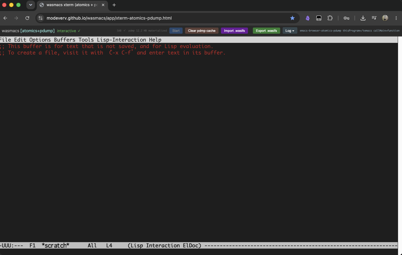The height and width of the screenshot is (255, 402).
Task: Open the Emacs Buffers menu
Action: (65, 40)
